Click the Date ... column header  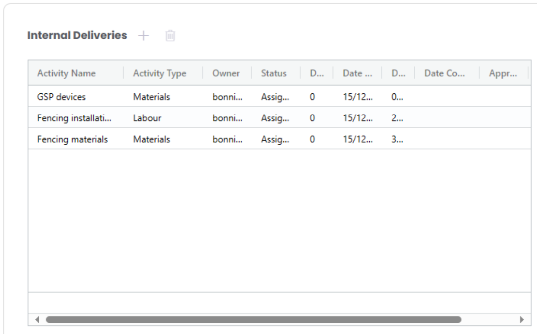(x=357, y=74)
